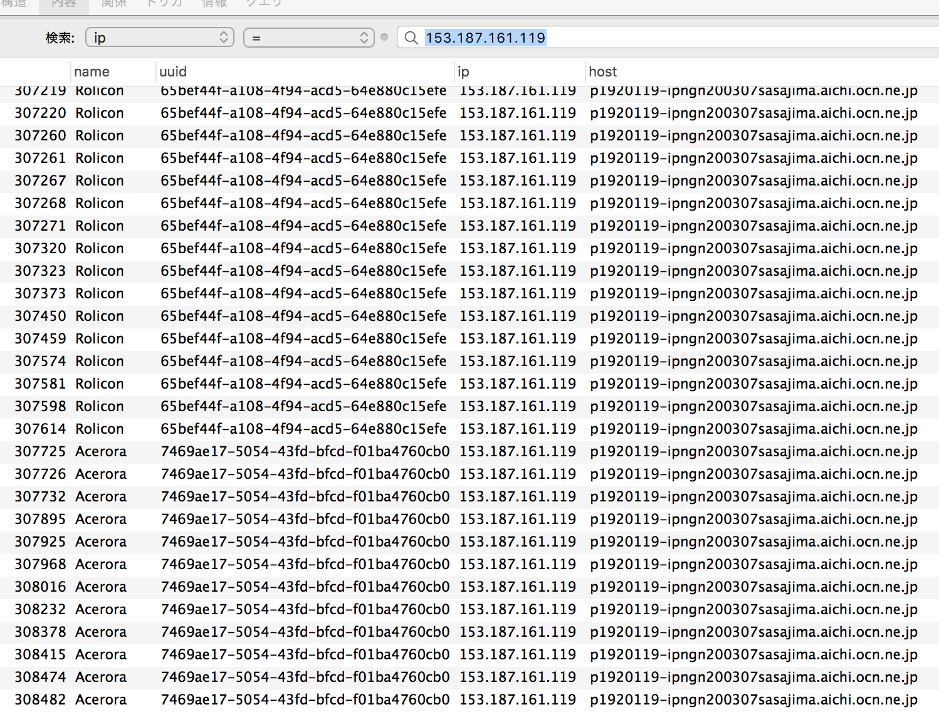Select the id cell 307574

tap(40, 361)
